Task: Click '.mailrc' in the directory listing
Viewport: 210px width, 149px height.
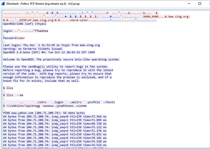Action: tap(76, 102)
